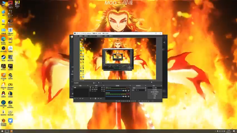Open the Windows notification center in the taskbar
Viewport: 237px width, 133px height.
234,131
